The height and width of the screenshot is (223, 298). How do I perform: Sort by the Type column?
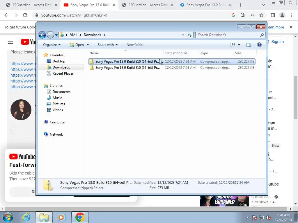(216, 53)
